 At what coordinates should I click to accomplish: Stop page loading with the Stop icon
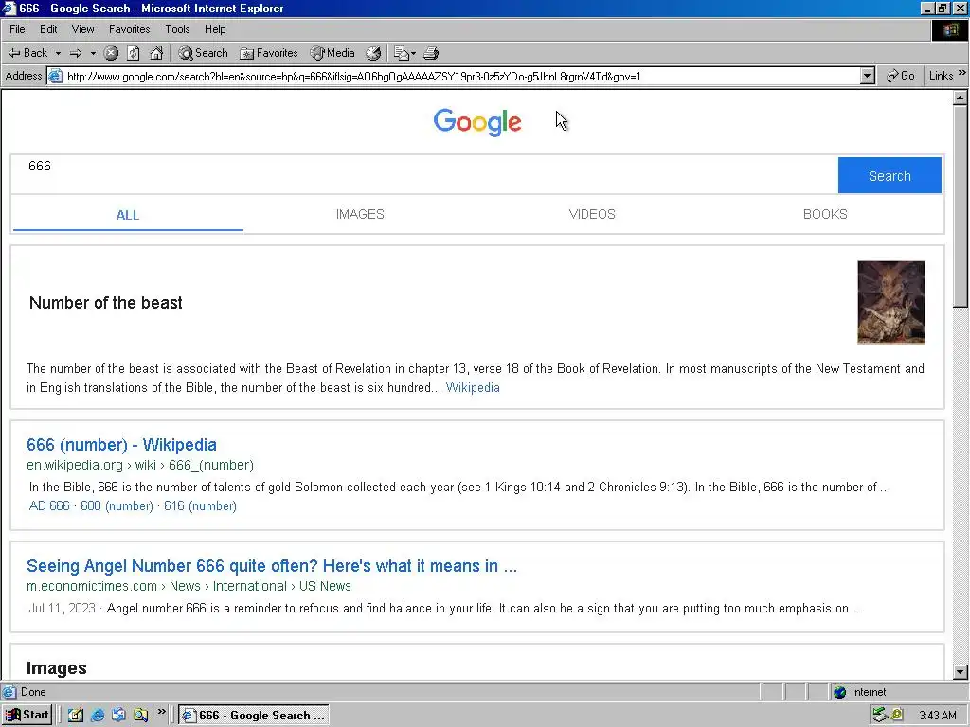pos(111,53)
